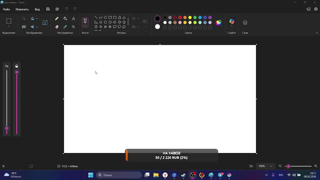Collapse the ribbon with the chevron
Image resolution: width=320 pixels, height=180 pixels.
coord(317,33)
